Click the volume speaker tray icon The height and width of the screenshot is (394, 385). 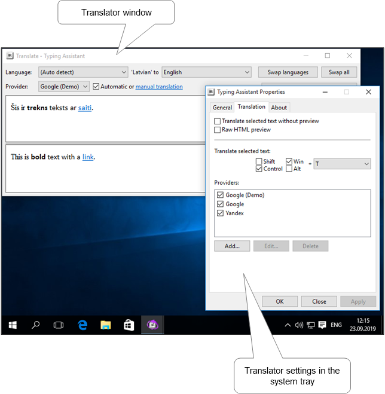tap(299, 325)
